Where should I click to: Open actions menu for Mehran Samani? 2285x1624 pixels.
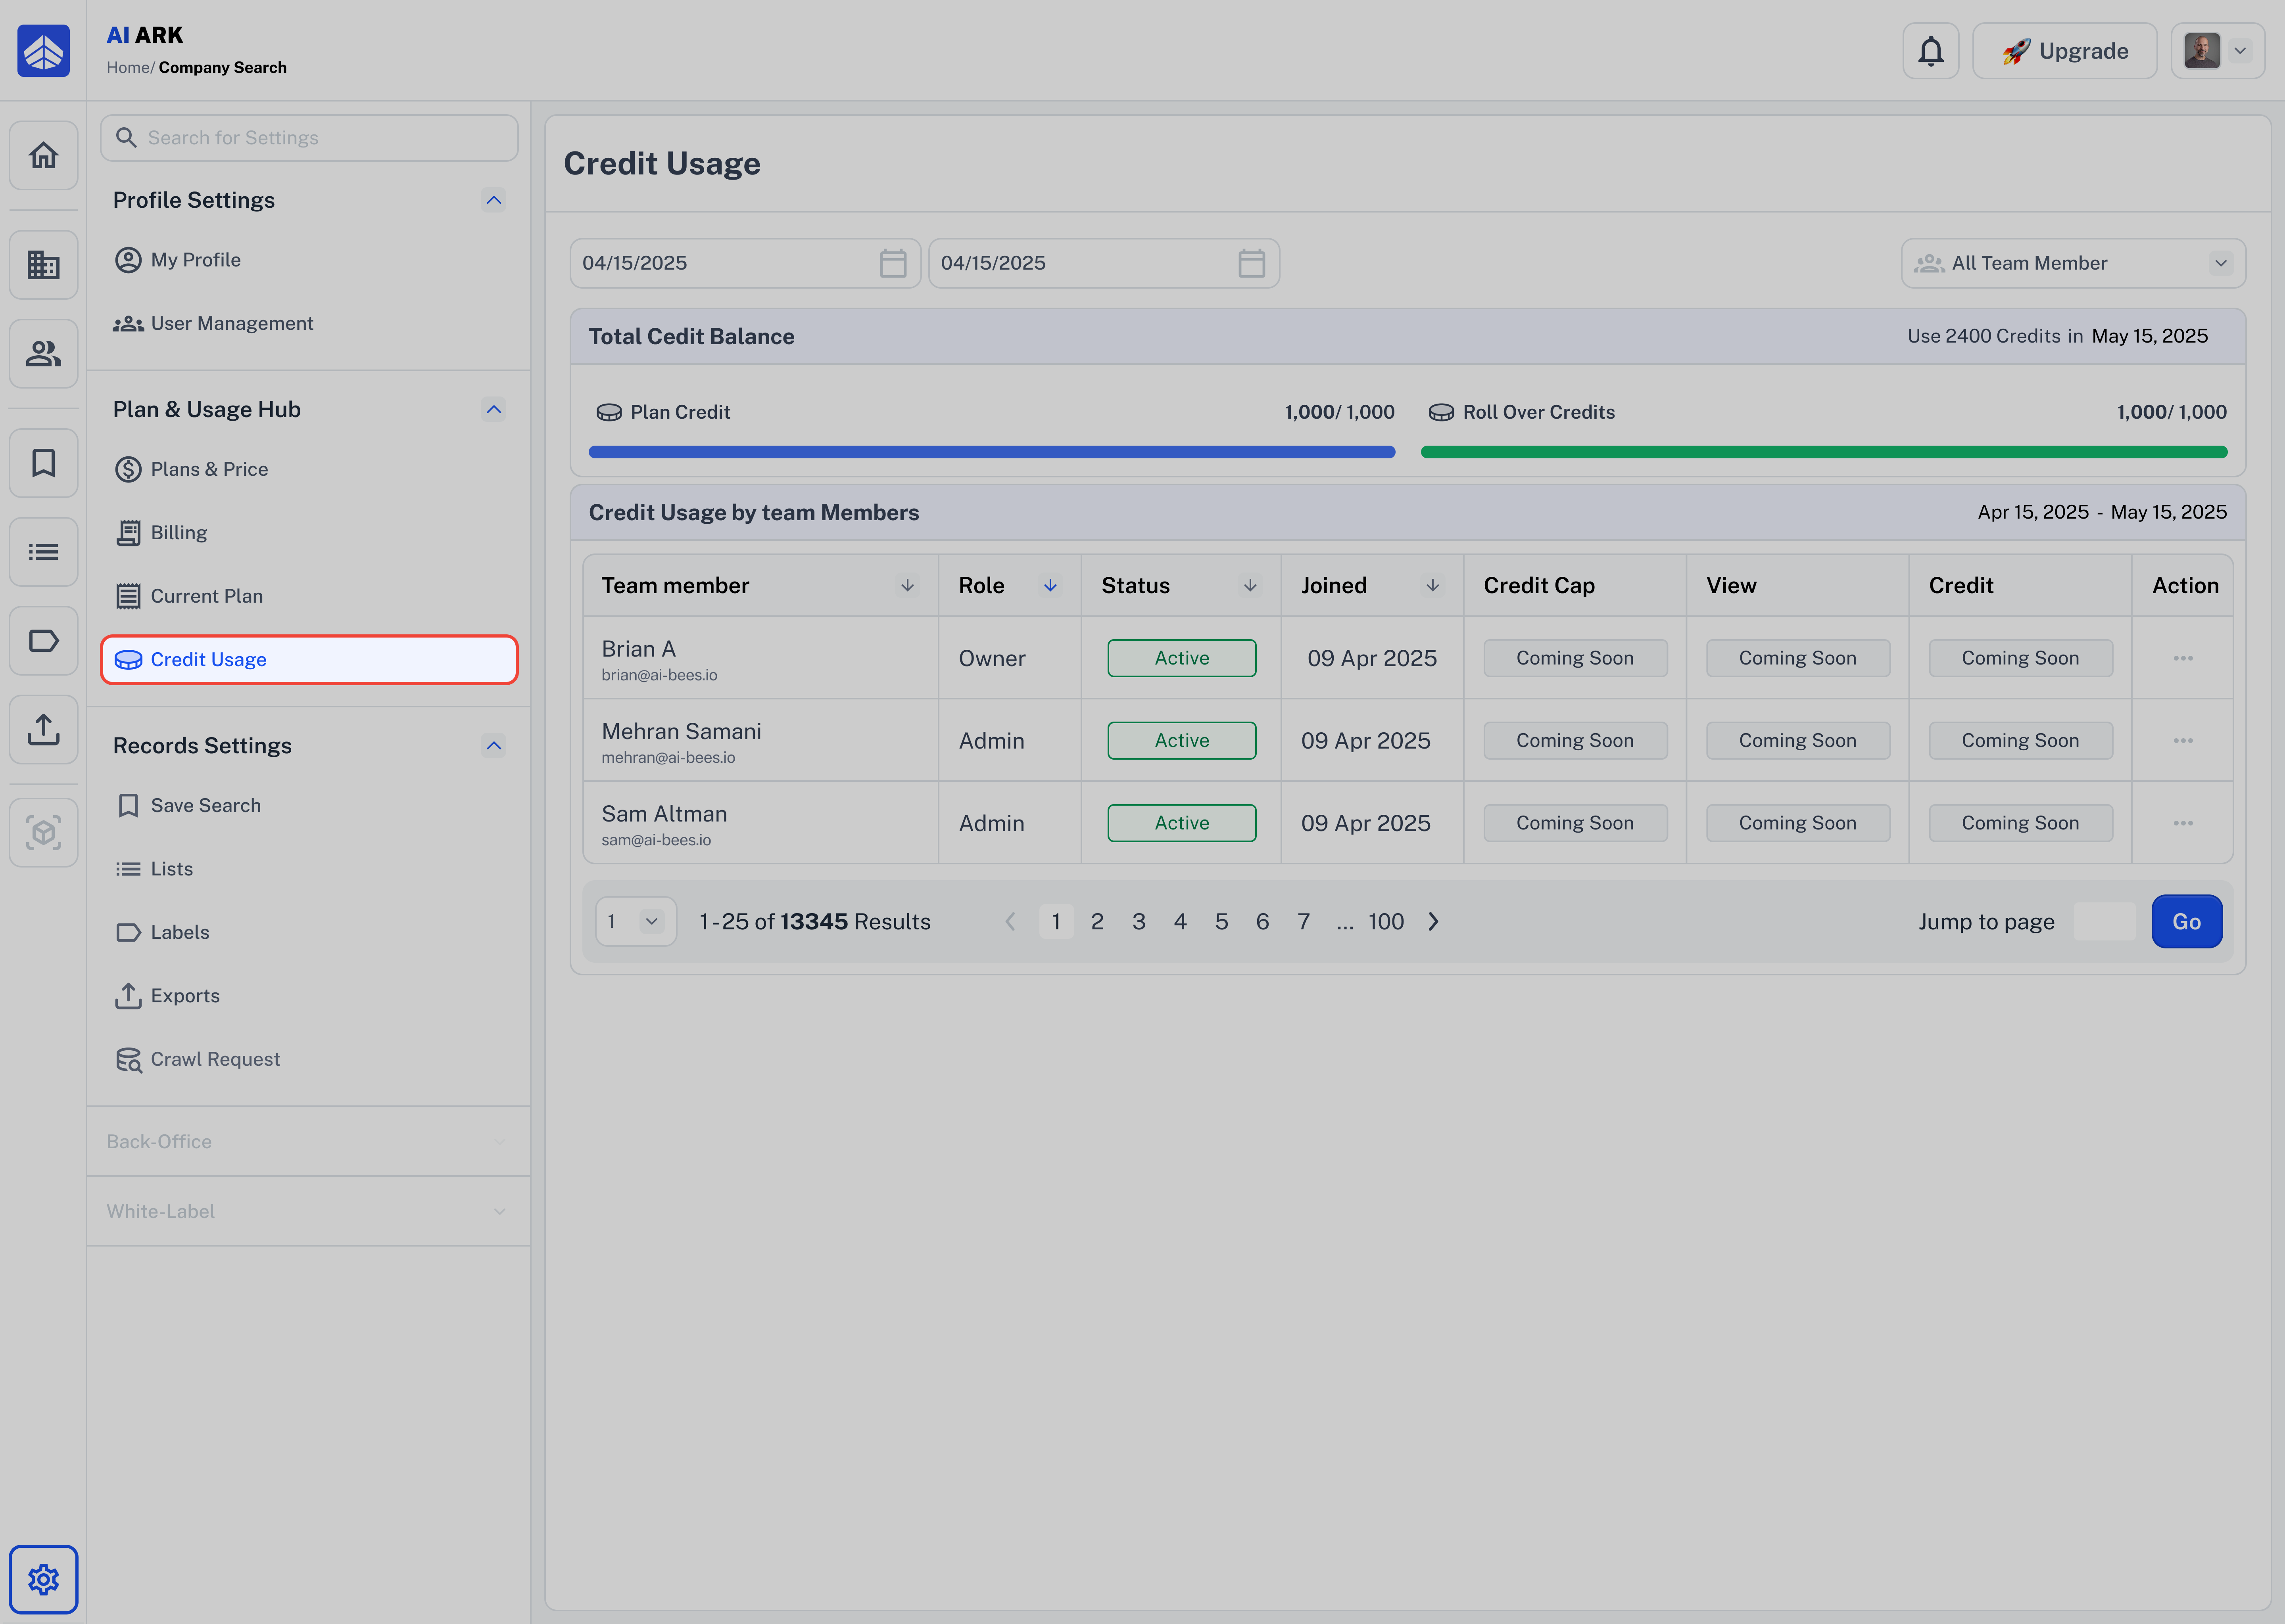[x=2183, y=741]
